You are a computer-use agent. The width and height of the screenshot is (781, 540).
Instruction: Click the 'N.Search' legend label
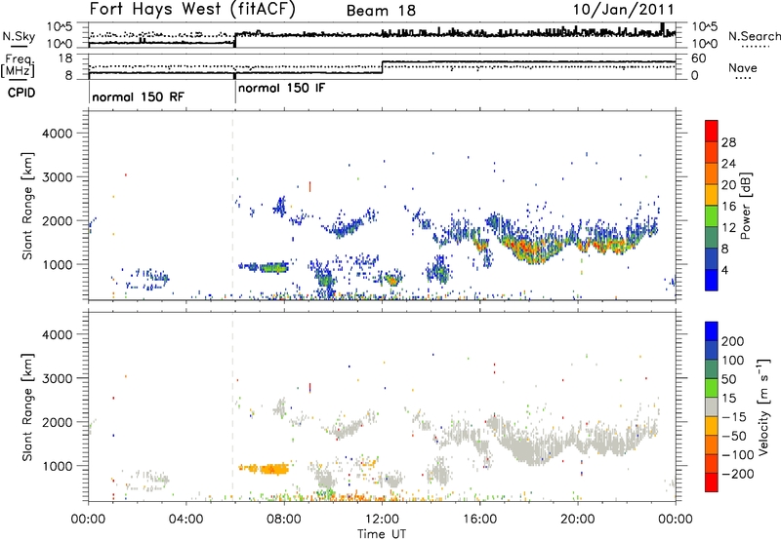(755, 36)
